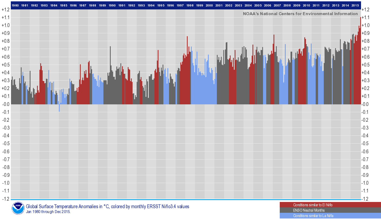The height and width of the screenshot is (219, 381).
Task: Select the El Niño red legend swatch
Action: click(330, 205)
